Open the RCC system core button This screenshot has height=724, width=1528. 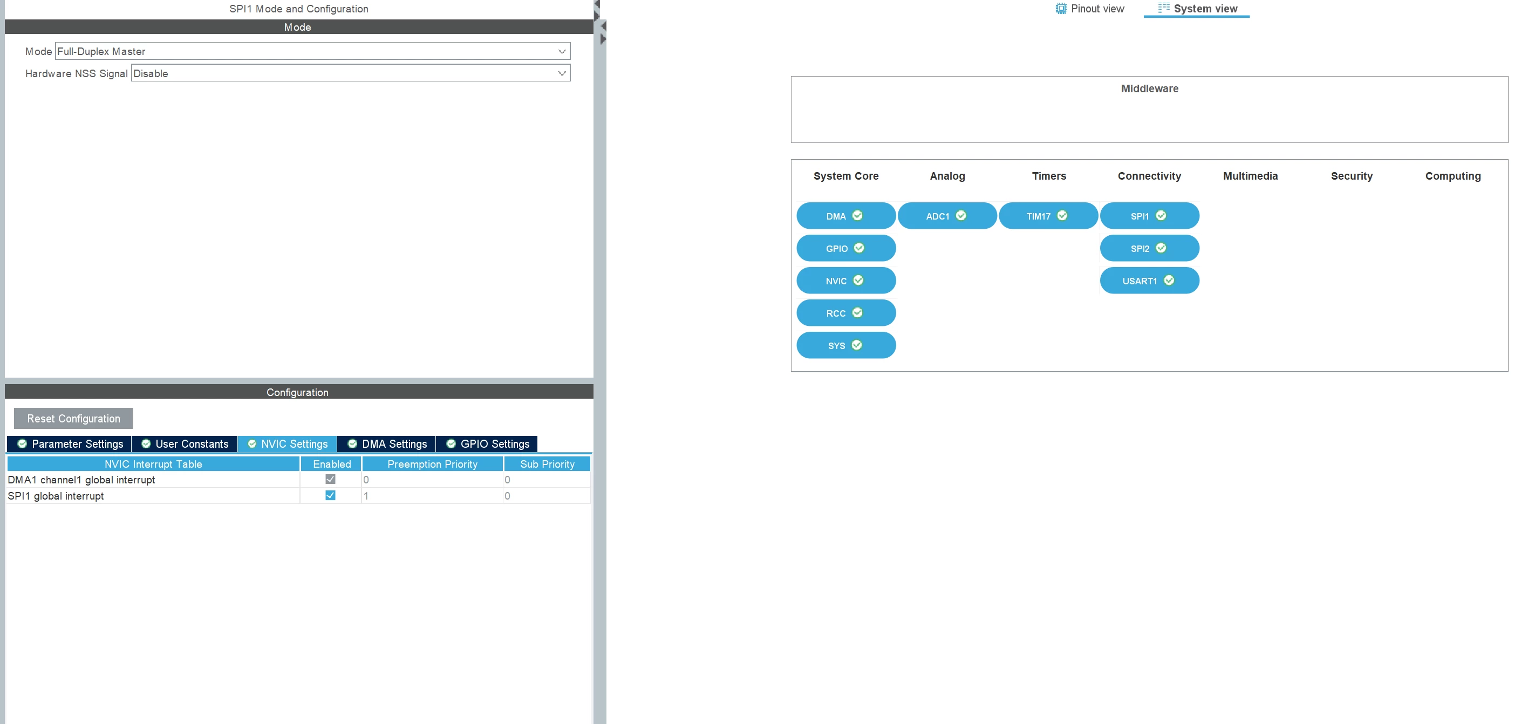click(x=846, y=313)
